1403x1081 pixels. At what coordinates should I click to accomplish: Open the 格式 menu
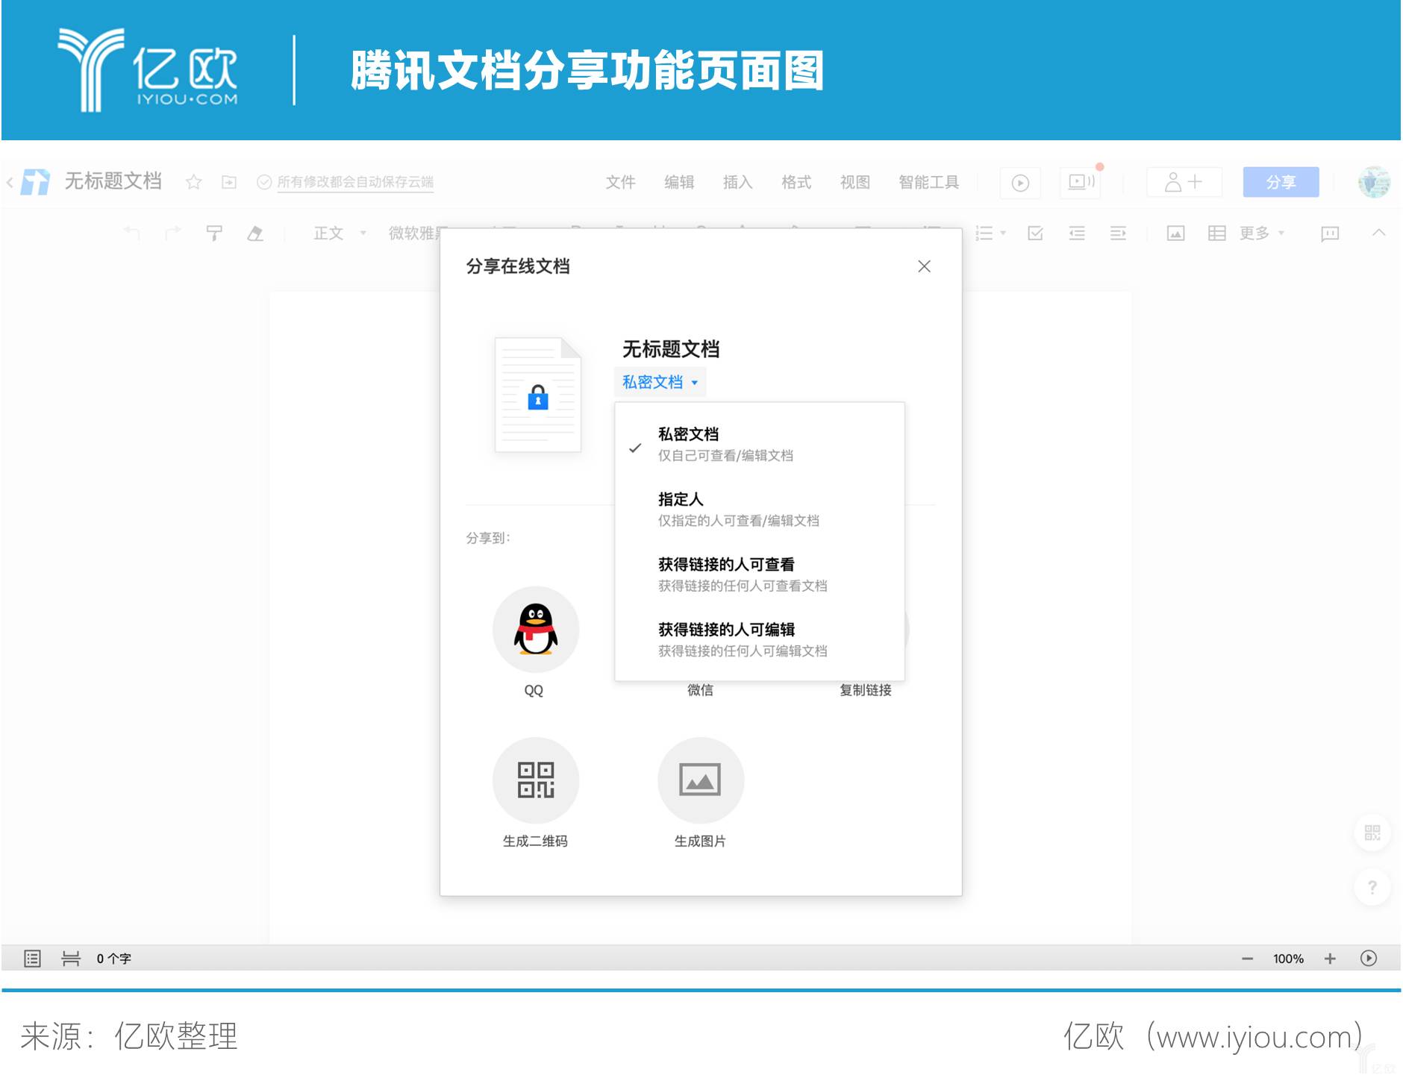coord(796,182)
